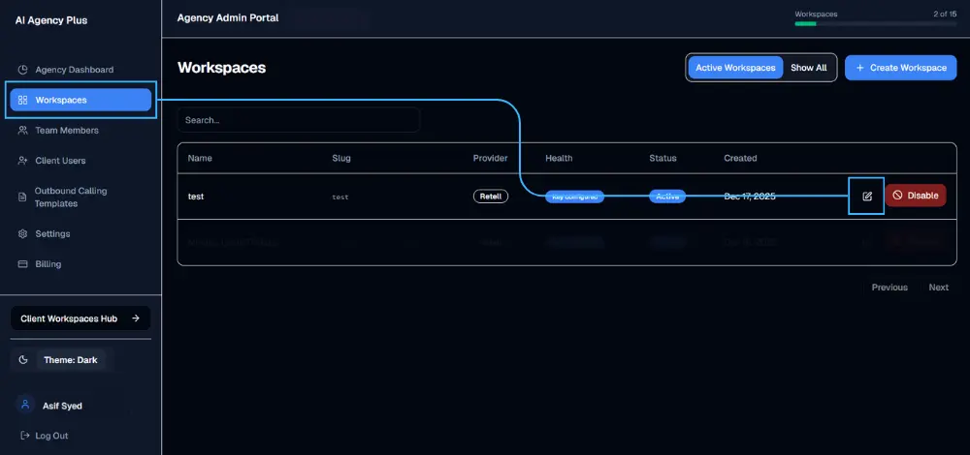The width and height of the screenshot is (970, 455).
Task: Select the Workspaces sidebar item
Action: tap(81, 100)
